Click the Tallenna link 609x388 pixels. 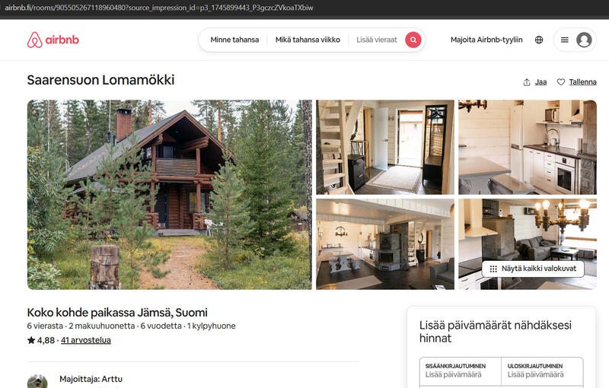[x=582, y=82]
